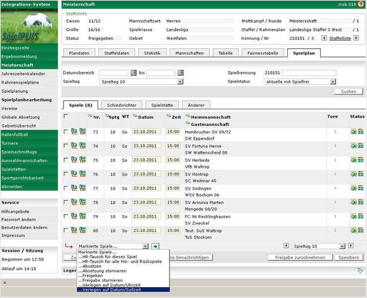This screenshot has width=367, height=298.
Task: Sort by Datum column sort icon
Action: click(x=134, y=117)
